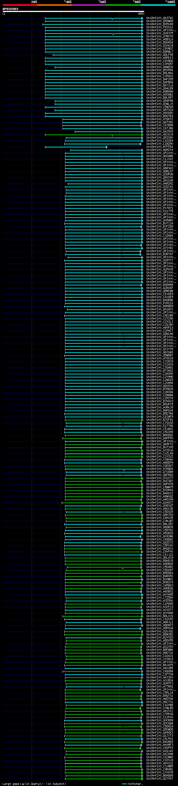The width and height of the screenshot is (178, 786).
Task: Click the cyan alignment bar for UniRef100_B7FFR1
Action: click(x=76, y=147)
